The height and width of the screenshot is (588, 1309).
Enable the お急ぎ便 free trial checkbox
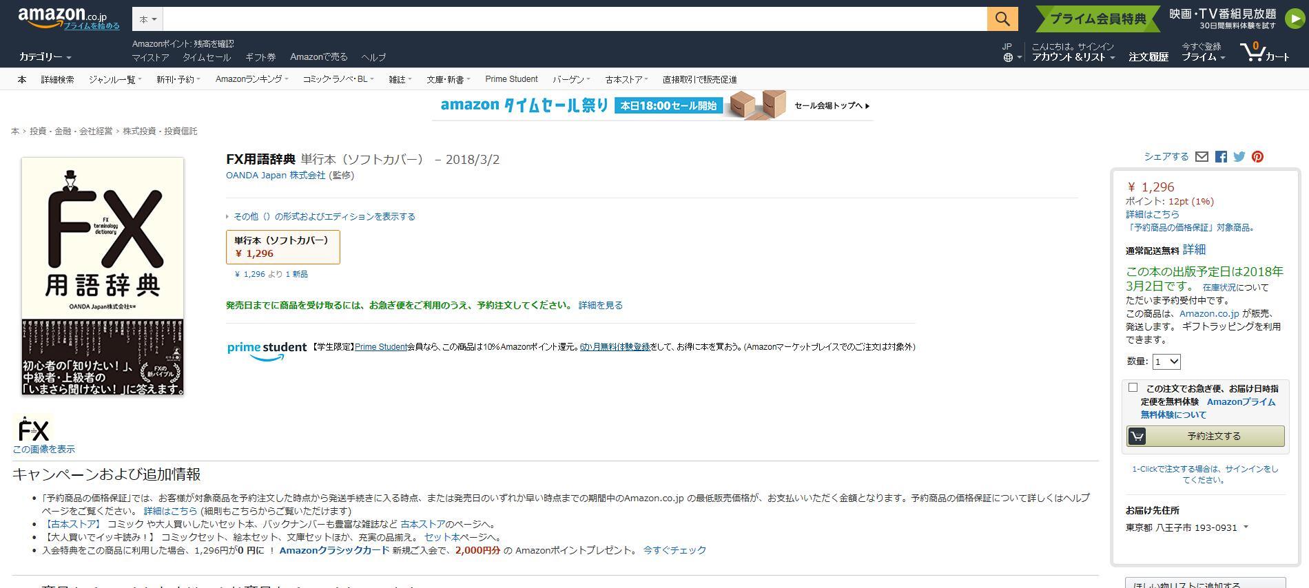[x=1133, y=388]
